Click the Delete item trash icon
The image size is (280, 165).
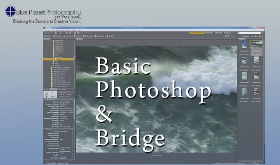point(263,36)
